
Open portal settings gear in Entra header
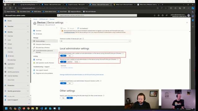click(x=159, y=15)
